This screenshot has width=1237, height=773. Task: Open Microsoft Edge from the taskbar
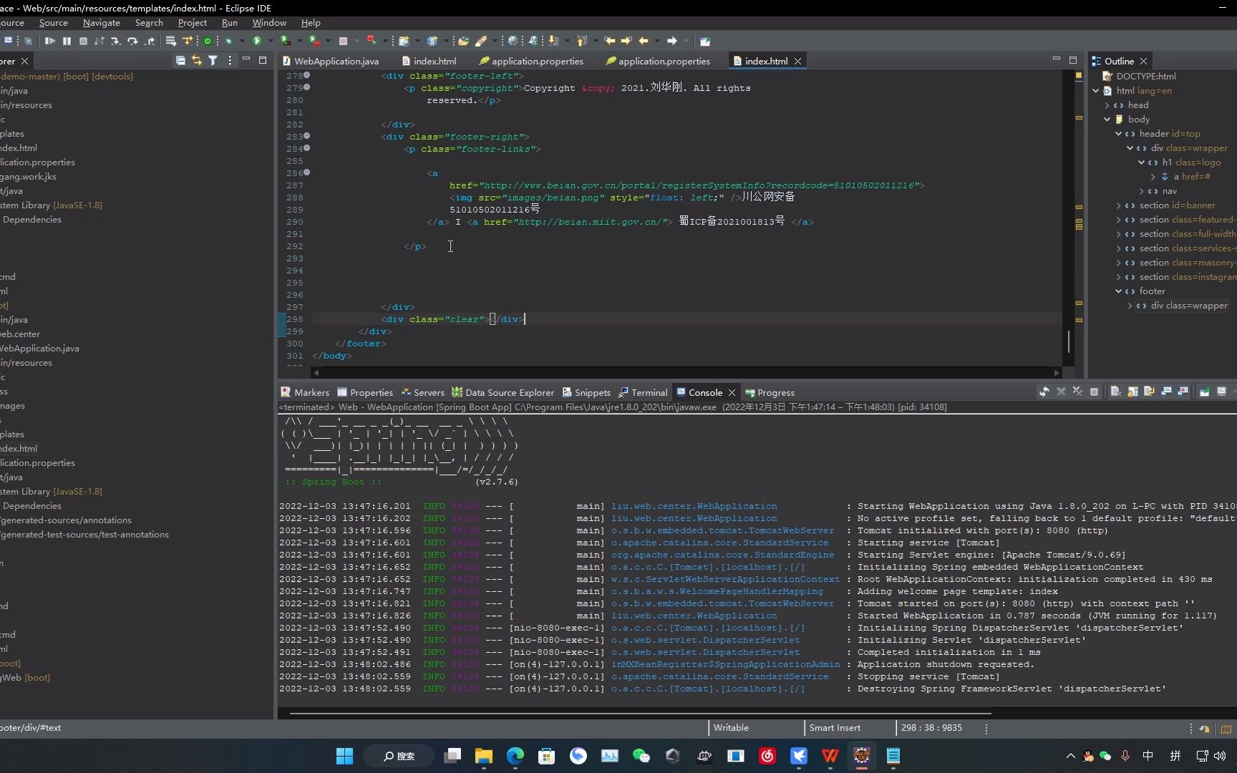tap(515, 756)
